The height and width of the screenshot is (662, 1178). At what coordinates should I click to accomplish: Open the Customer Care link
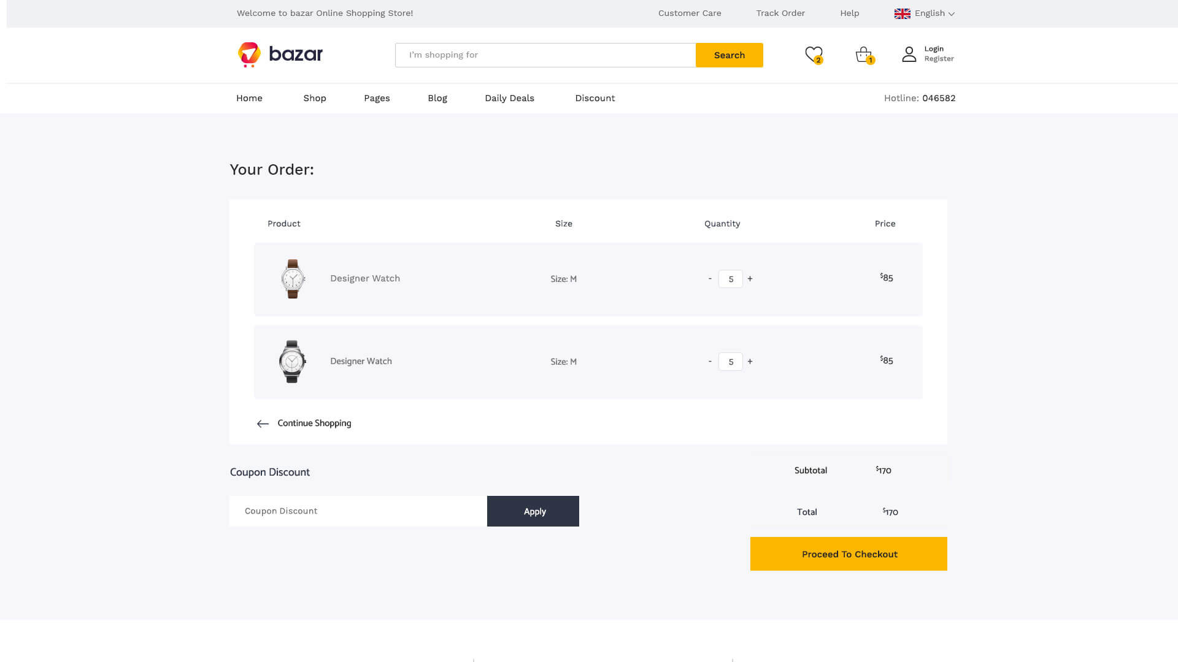pyautogui.click(x=690, y=13)
